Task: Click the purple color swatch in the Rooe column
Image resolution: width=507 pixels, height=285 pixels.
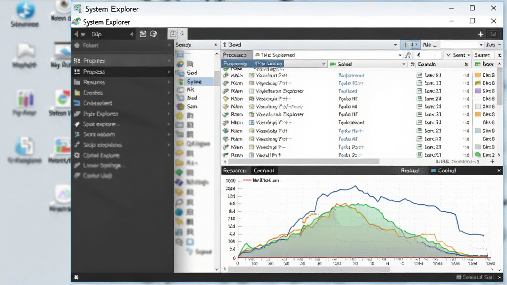Action: pyautogui.click(x=478, y=91)
